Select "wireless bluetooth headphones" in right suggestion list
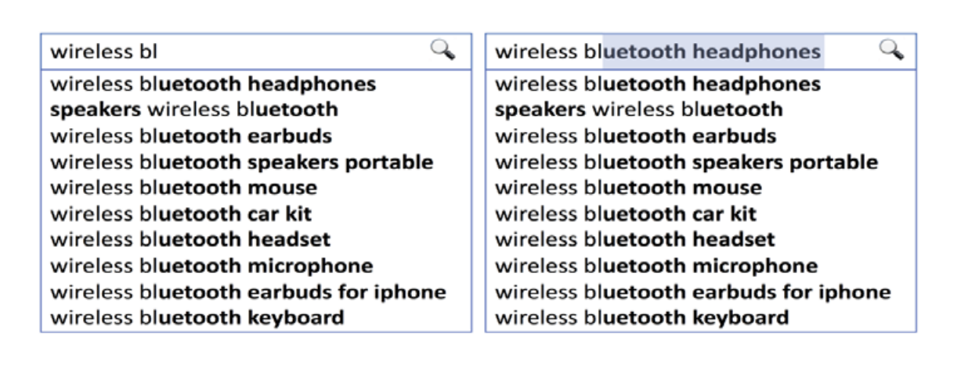Screen dimensions: 979x366 pos(658,84)
